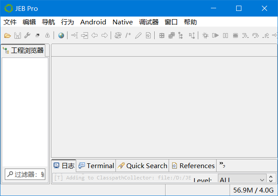The width and height of the screenshot is (278, 196).
Task: Click the debugger run/resume icon
Action: click(215, 35)
